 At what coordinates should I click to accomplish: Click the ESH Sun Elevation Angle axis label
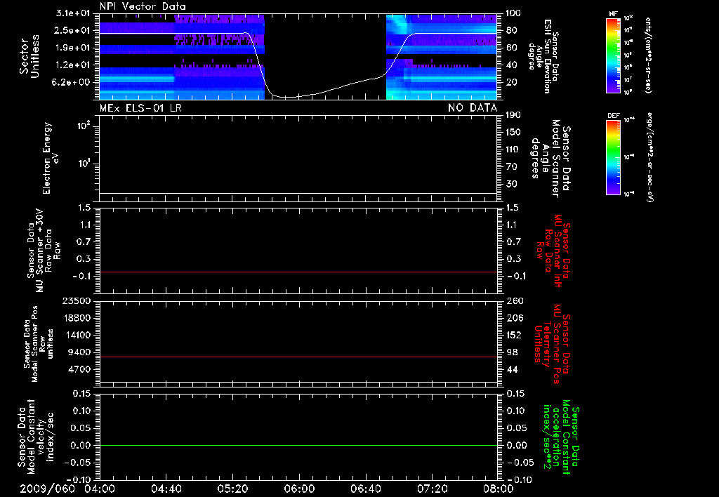[543, 56]
